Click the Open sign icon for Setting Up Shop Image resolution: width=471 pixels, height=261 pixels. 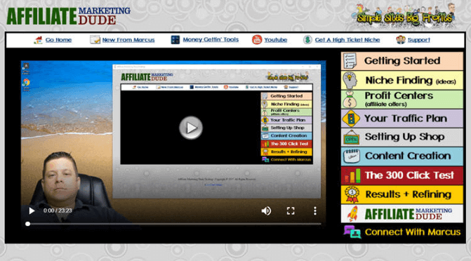point(351,138)
